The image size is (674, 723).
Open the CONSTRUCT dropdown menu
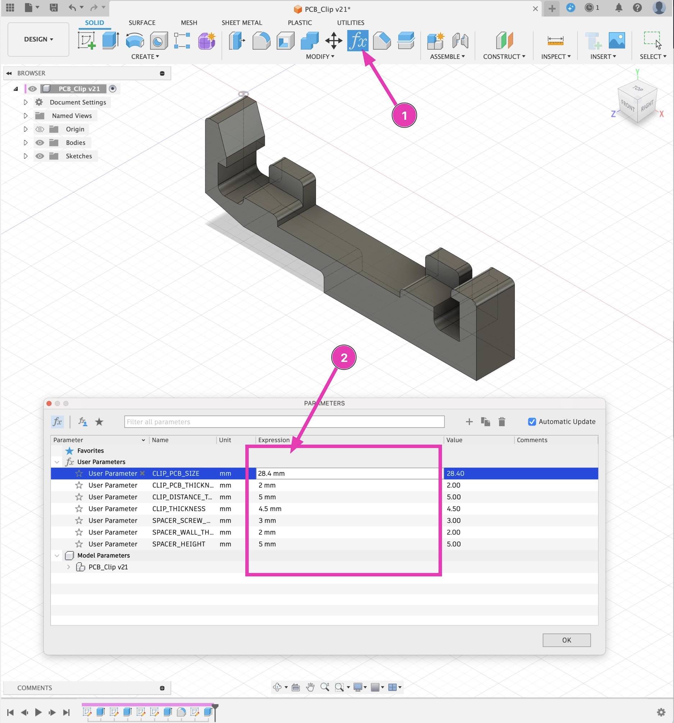tap(504, 57)
